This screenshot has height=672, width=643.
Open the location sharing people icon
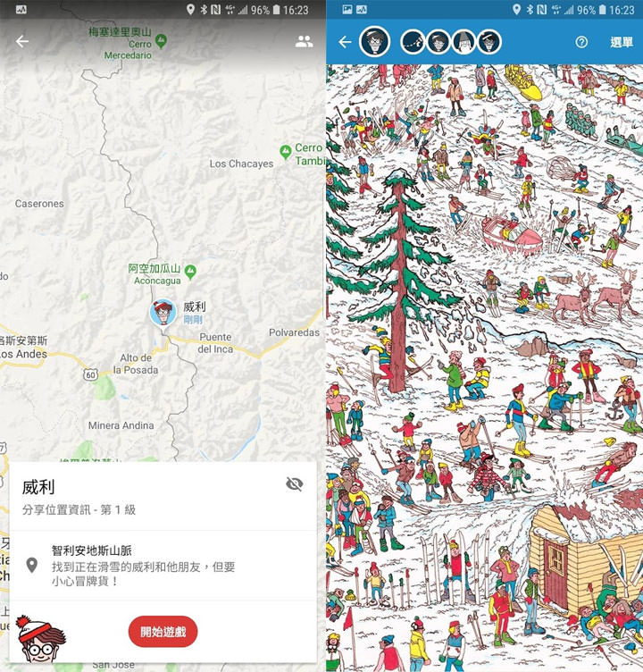pyautogui.click(x=304, y=42)
